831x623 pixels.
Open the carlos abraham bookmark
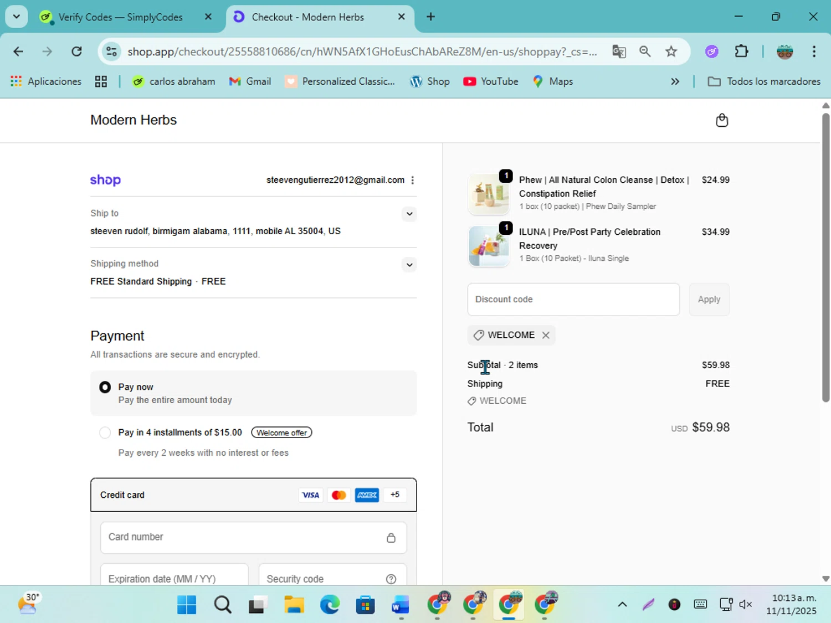pyautogui.click(x=174, y=81)
